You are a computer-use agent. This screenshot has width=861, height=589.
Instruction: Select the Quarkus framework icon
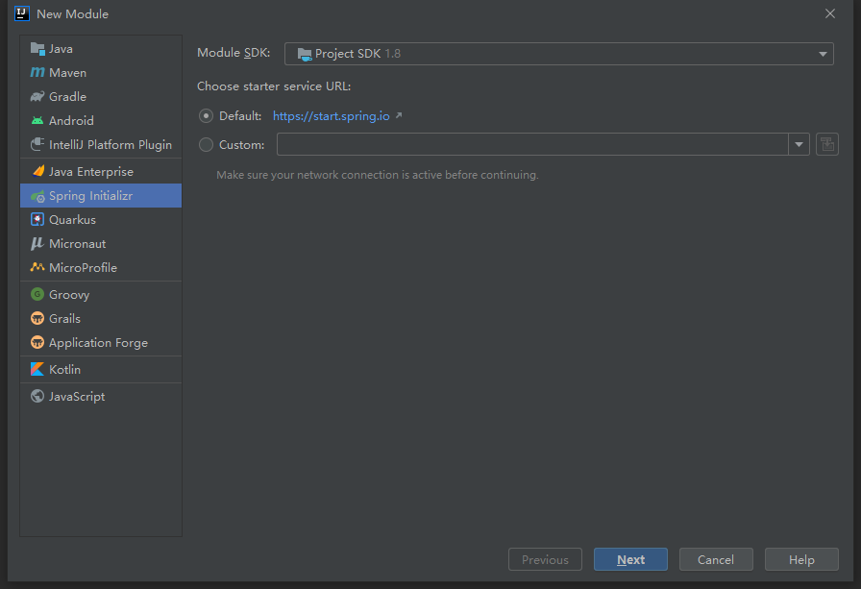tap(37, 219)
